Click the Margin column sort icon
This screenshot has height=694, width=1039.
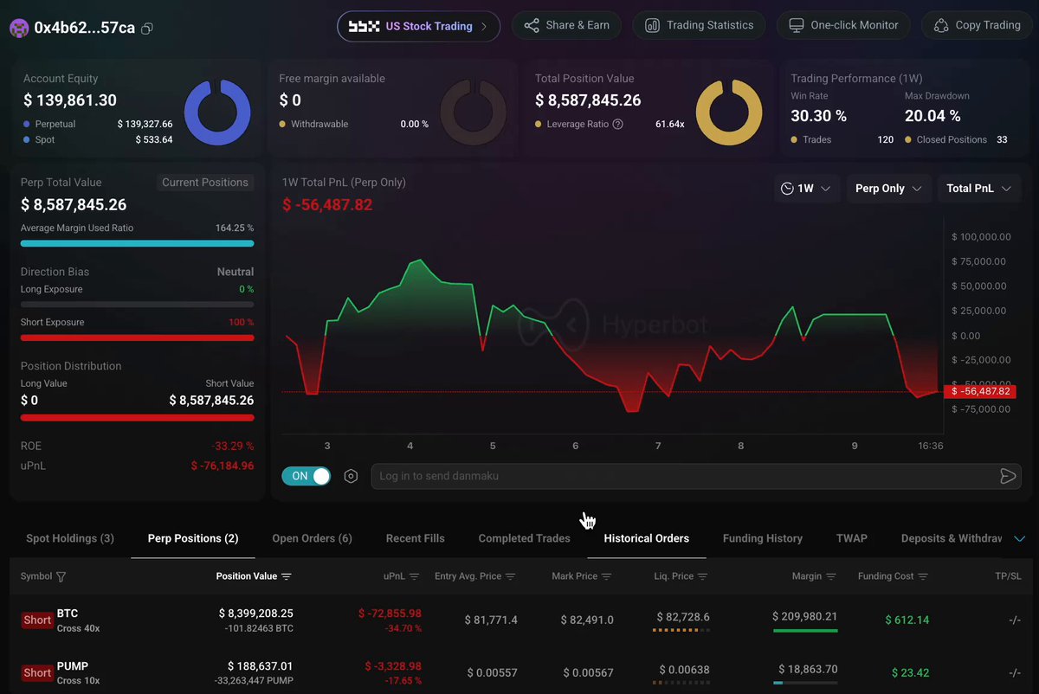(x=831, y=576)
